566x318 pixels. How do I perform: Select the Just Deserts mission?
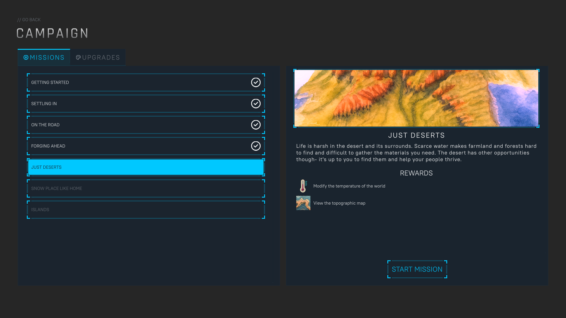(146, 167)
